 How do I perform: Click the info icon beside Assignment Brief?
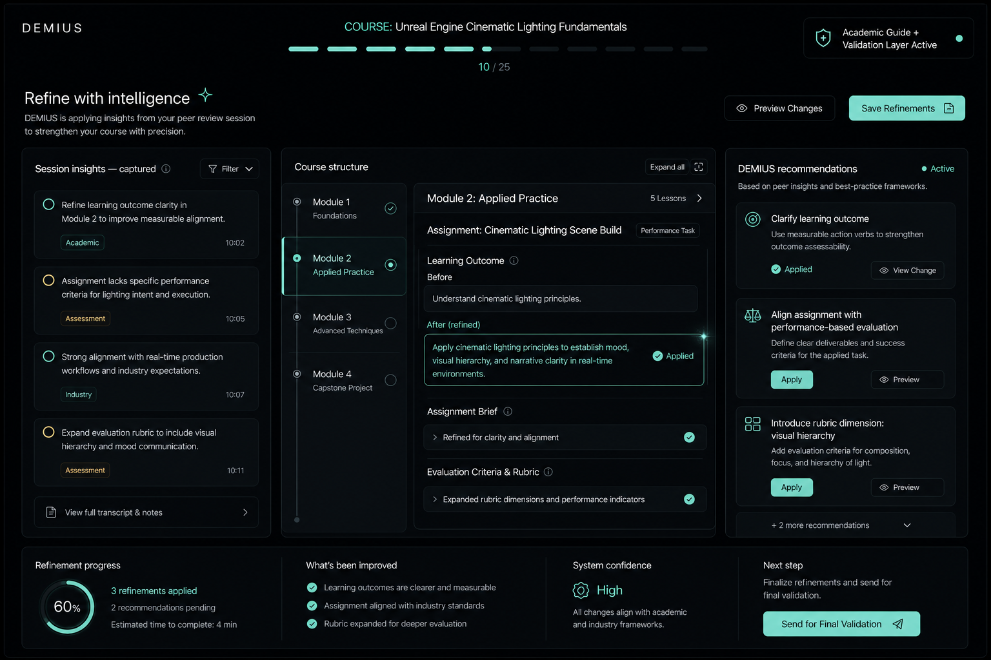(508, 411)
